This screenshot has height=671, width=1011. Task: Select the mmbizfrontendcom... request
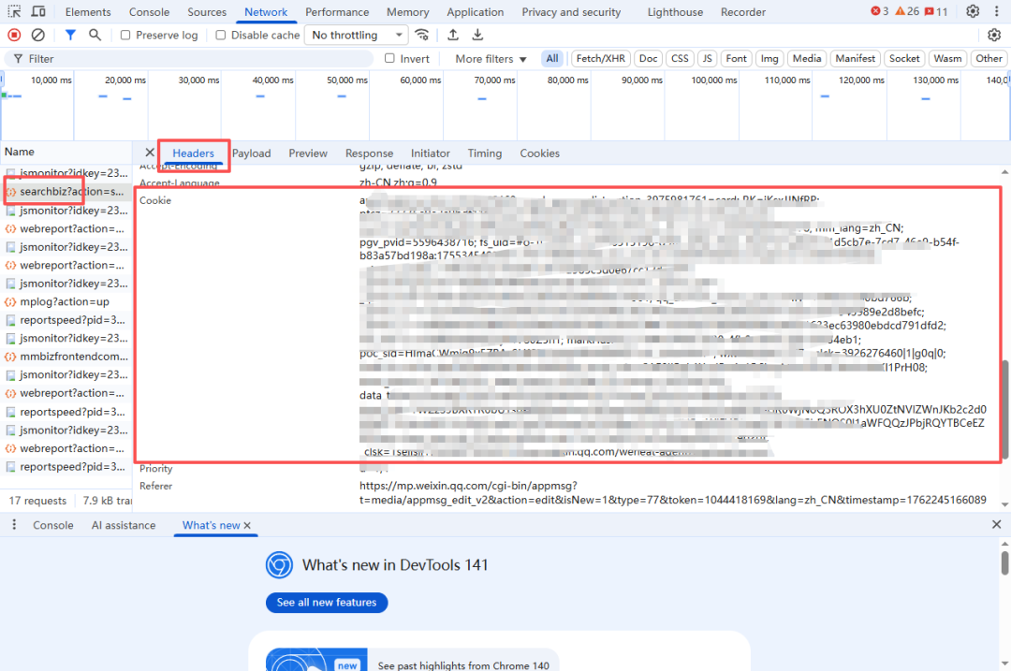pyautogui.click(x=66, y=357)
